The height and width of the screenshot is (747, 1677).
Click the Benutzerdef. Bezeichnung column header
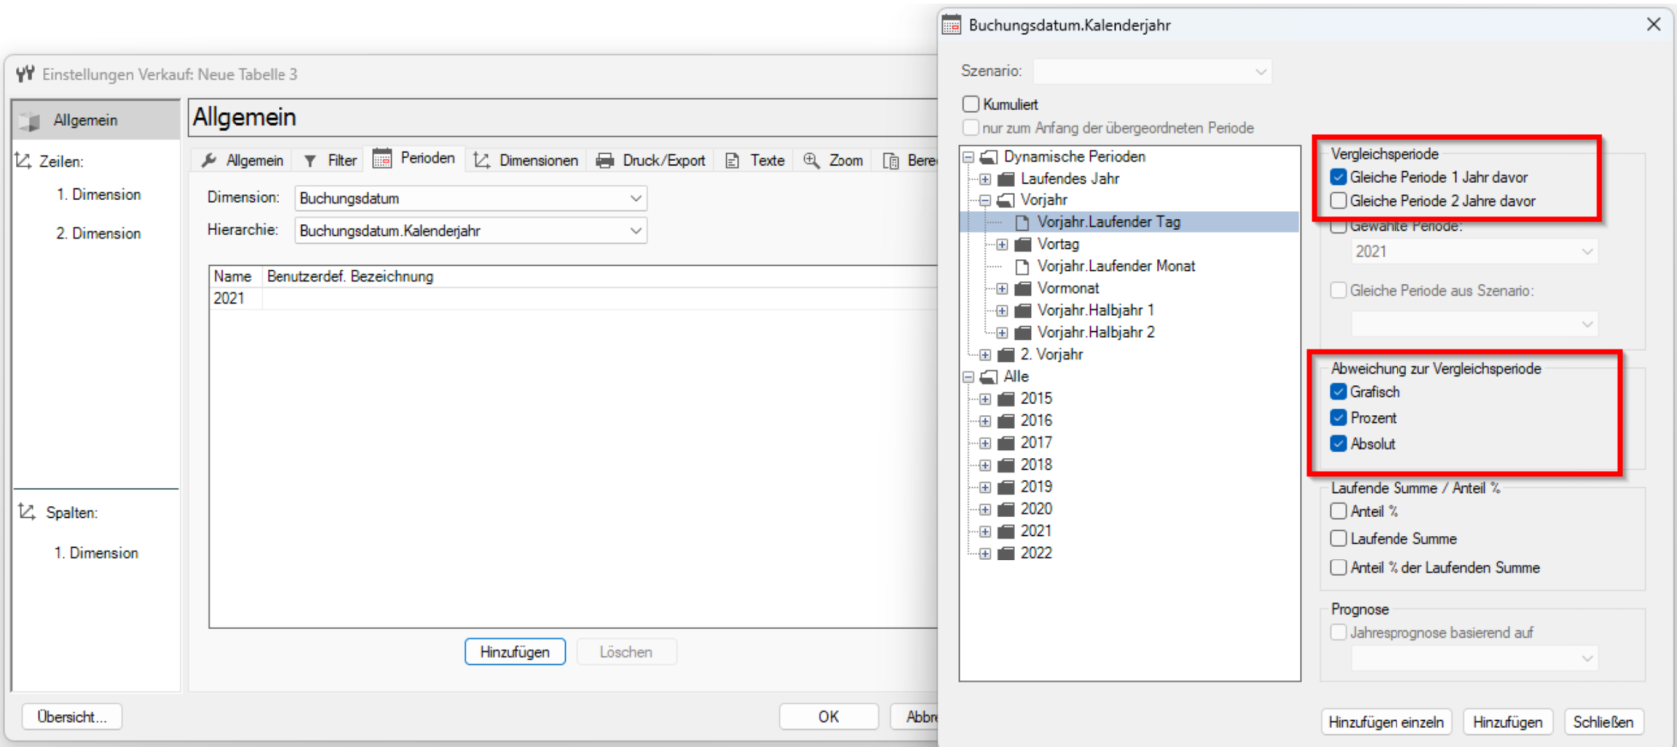pyautogui.click(x=349, y=276)
